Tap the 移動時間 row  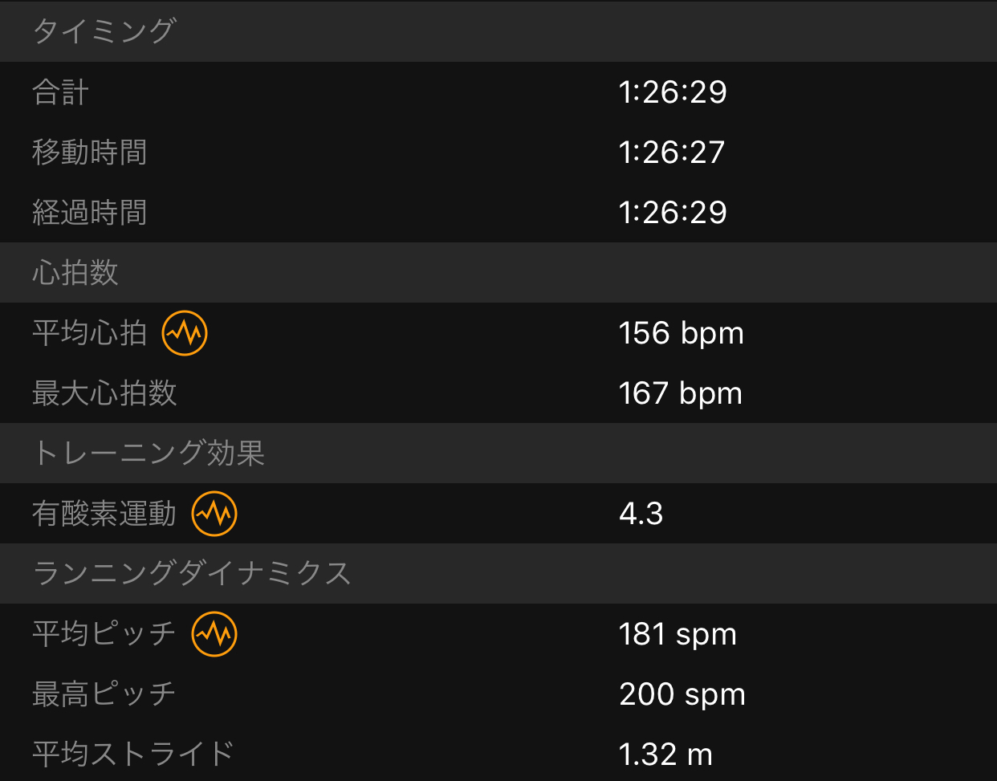(498, 153)
